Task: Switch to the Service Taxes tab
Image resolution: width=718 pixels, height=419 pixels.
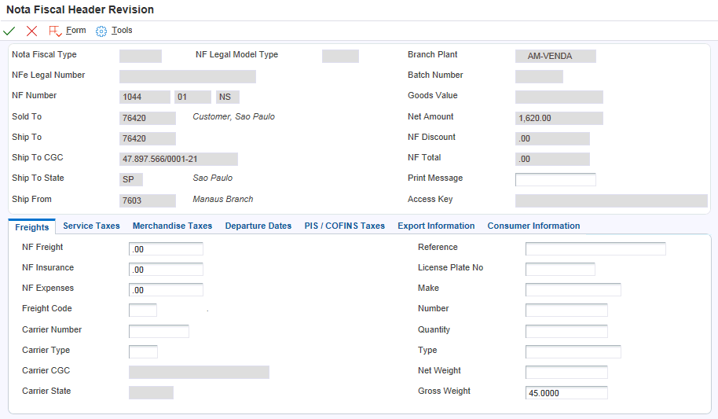Action: coord(91,226)
